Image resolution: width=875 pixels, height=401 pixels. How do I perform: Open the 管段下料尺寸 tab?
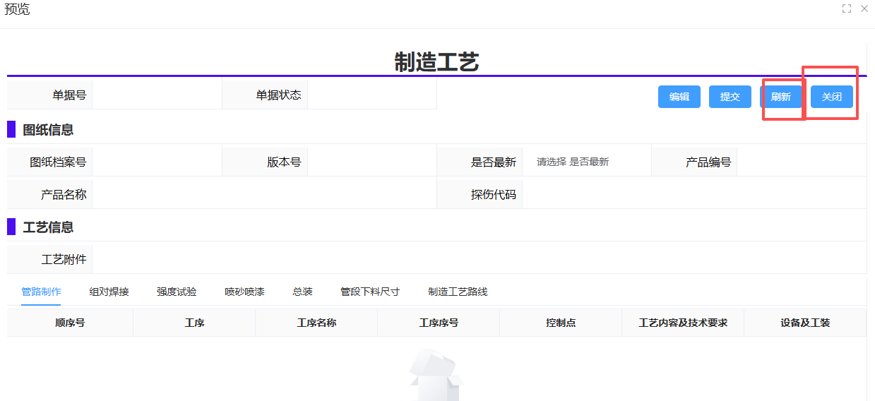coord(370,292)
